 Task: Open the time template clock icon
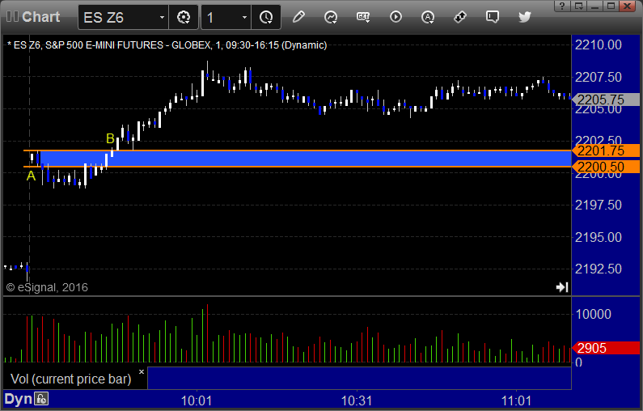(266, 17)
